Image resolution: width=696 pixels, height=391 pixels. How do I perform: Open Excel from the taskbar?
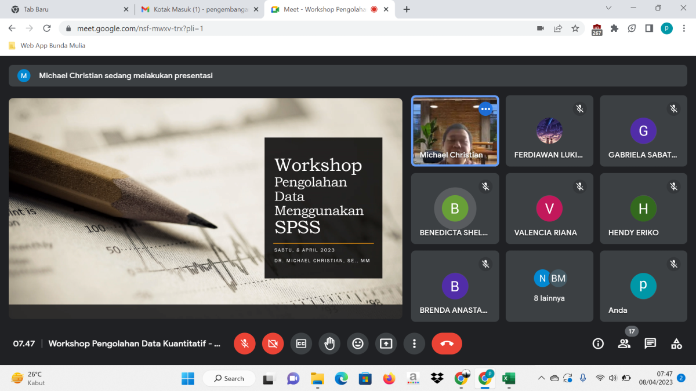(x=509, y=378)
